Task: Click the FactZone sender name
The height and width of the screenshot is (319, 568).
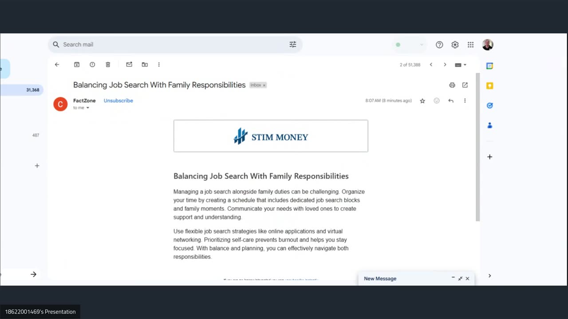Action: click(x=84, y=101)
